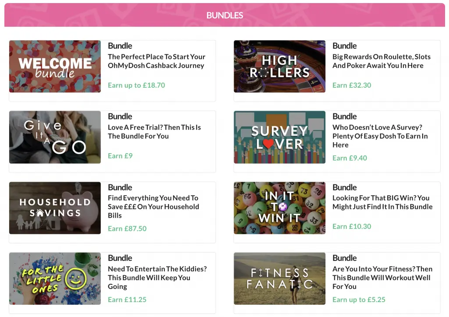Open the Survey Lover bundle thumbnail
Screen dimensions: 449x317
point(279,137)
